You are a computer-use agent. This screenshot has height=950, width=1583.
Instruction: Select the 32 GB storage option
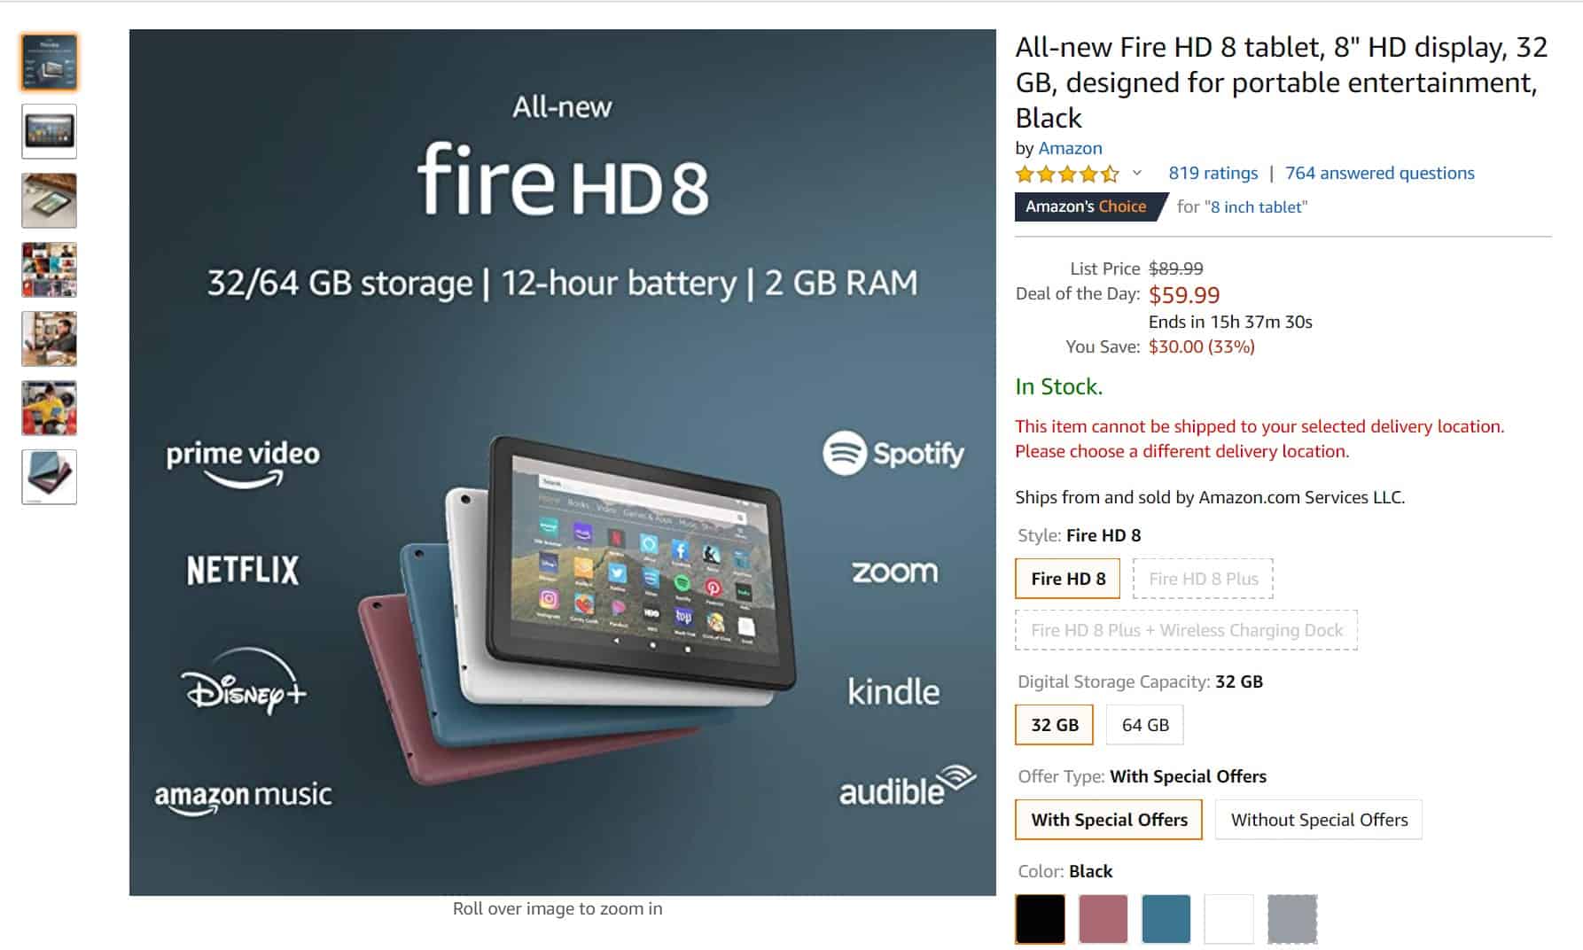pyautogui.click(x=1055, y=725)
